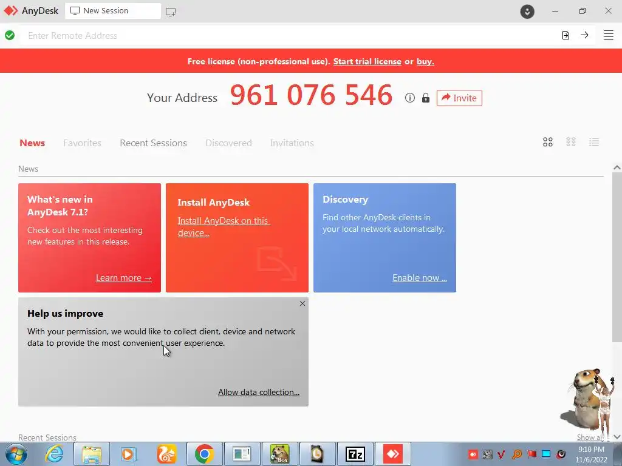This screenshot has width=622, height=466.
Task: Click the address number 961 076 546
Action: coord(312,95)
